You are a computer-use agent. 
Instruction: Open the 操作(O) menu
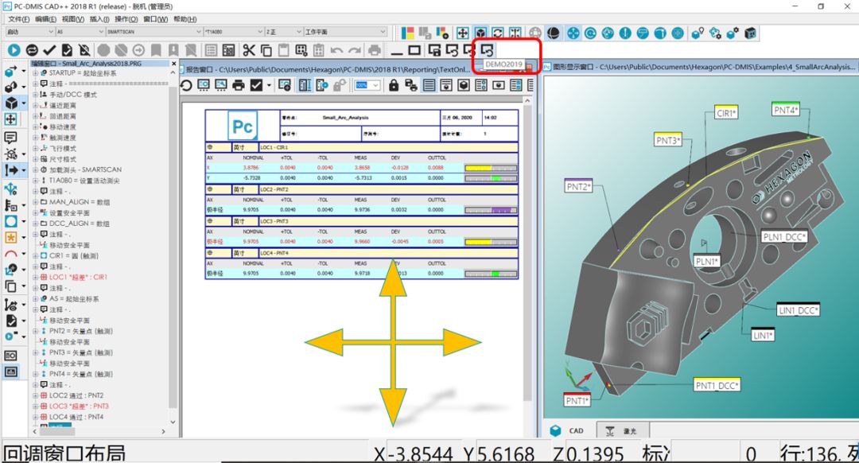[126, 19]
